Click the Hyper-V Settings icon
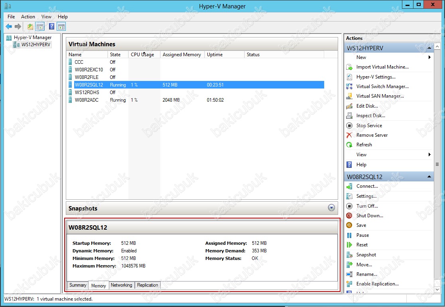445x307 pixels. click(x=349, y=77)
